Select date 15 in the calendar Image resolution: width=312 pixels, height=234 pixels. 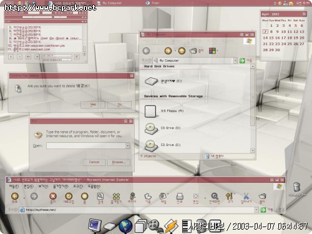[271, 38]
